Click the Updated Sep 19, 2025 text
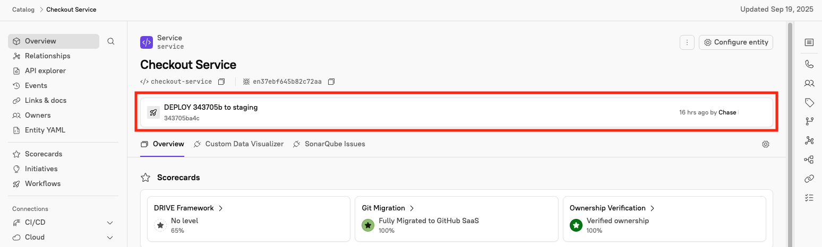 [x=776, y=10]
